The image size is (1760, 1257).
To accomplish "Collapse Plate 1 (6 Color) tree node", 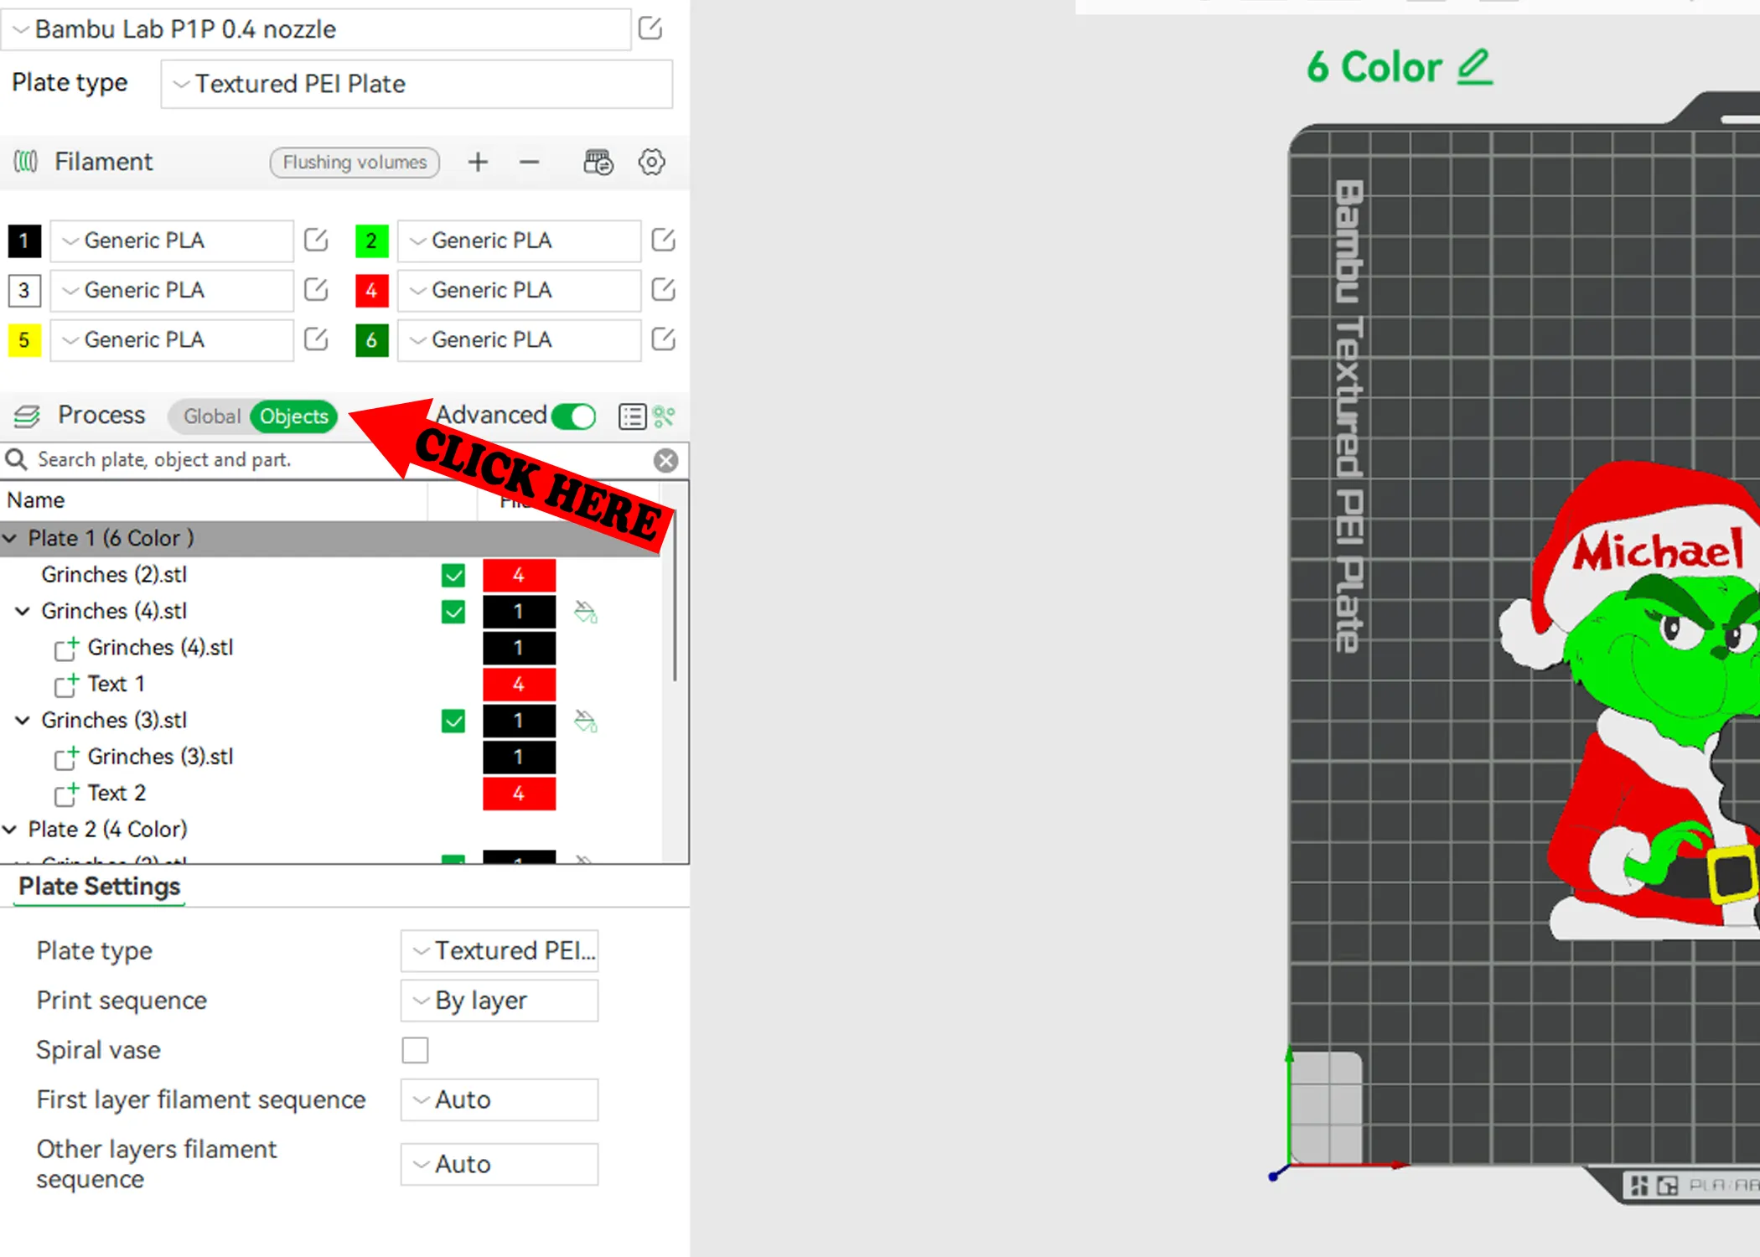I will 10,538.
